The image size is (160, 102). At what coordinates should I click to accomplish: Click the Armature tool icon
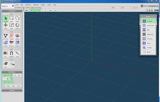[11, 65]
